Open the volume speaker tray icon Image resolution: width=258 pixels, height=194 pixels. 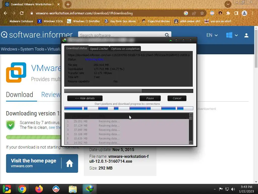(x=233, y=189)
